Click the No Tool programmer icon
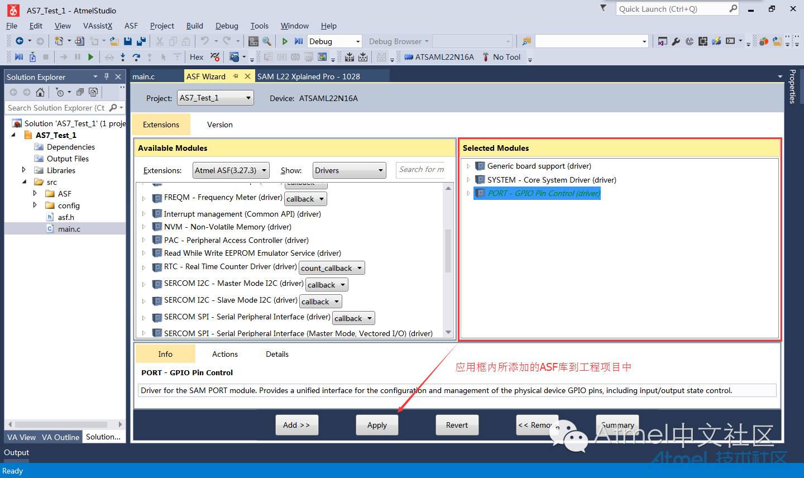The height and width of the screenshot is (478, 804). coord(486,57)
